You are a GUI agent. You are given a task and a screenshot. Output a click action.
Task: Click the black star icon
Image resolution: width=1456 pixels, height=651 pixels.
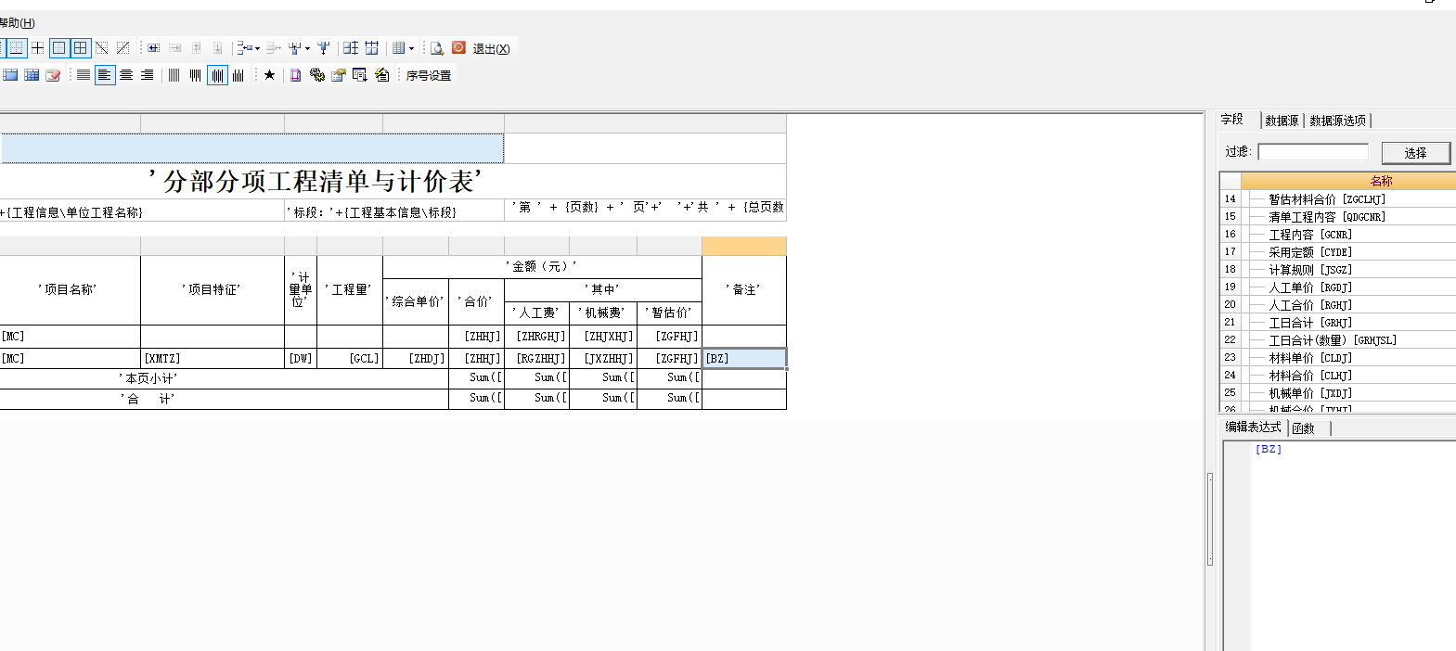[269, 75]
